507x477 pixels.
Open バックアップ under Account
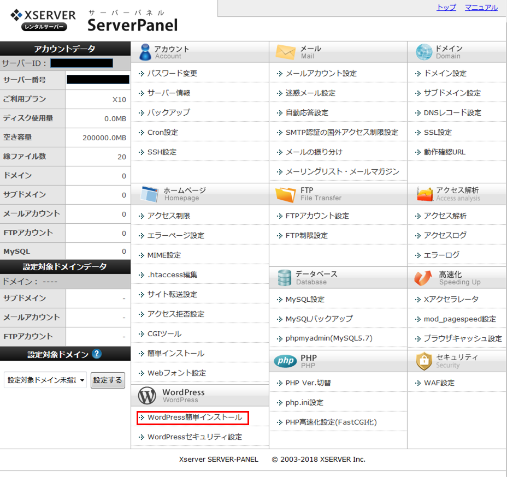coord(169,112)
